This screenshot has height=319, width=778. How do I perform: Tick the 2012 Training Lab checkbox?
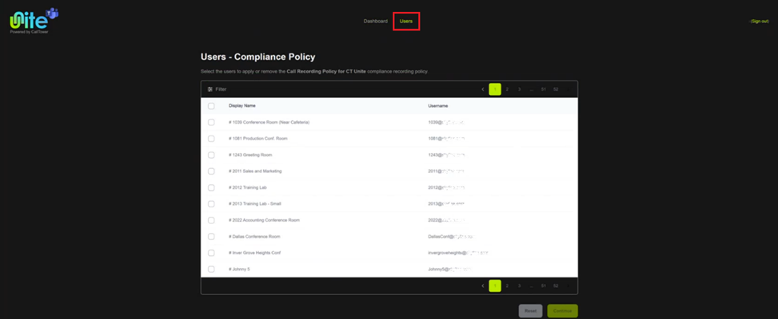pos(211,187)
